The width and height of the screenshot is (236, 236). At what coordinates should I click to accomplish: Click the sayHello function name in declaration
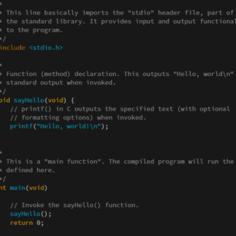[x=29, y=100]
